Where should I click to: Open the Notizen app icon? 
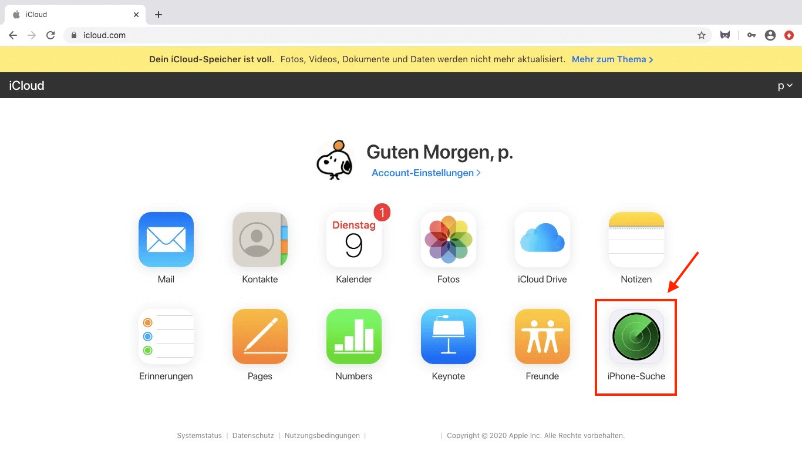point(636,240)
